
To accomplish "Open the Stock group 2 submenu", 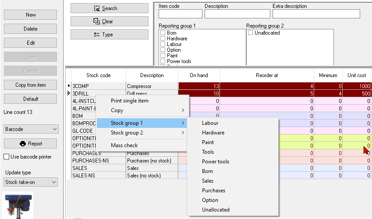I will [142, 133].
